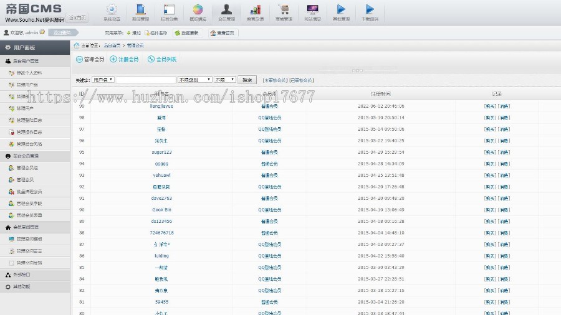Click the 管理登陆日志 sidebar icon

coord(11,120)
